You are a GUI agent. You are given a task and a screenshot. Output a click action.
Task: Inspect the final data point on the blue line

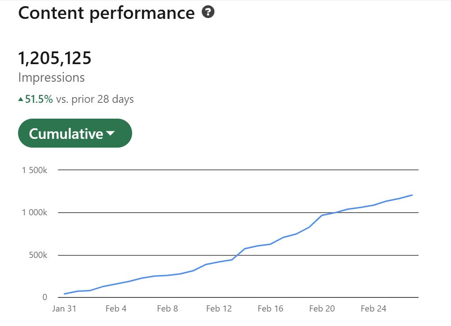click(412, 195)
